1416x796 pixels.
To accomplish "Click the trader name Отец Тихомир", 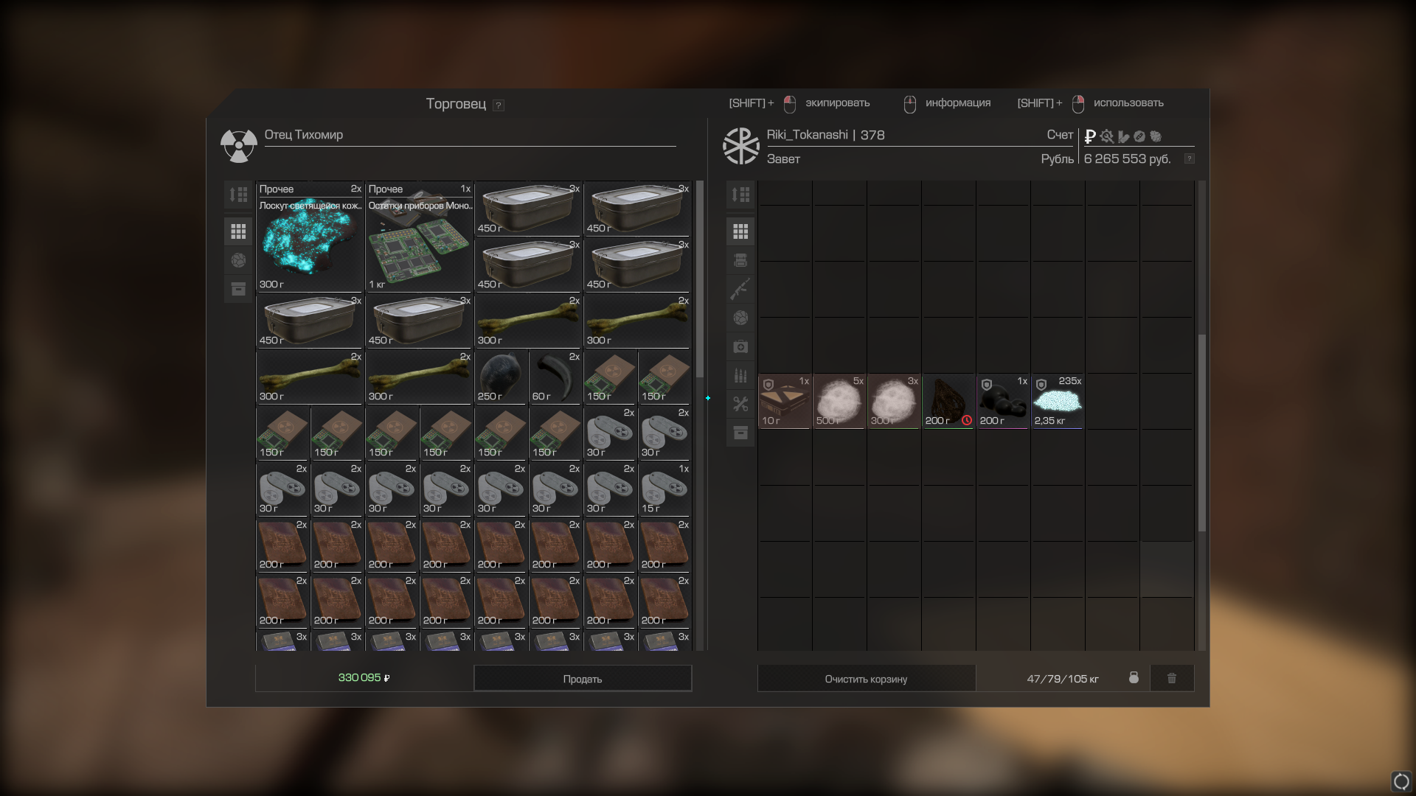I will pyautogui.click(x=304, y=135).
